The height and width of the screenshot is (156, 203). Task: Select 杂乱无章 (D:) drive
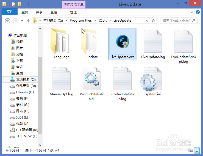click(x=23, y=86)
